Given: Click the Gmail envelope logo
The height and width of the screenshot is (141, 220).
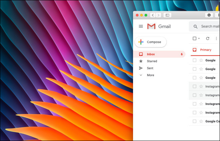Looking at the screenshot, I should [151, 26].
